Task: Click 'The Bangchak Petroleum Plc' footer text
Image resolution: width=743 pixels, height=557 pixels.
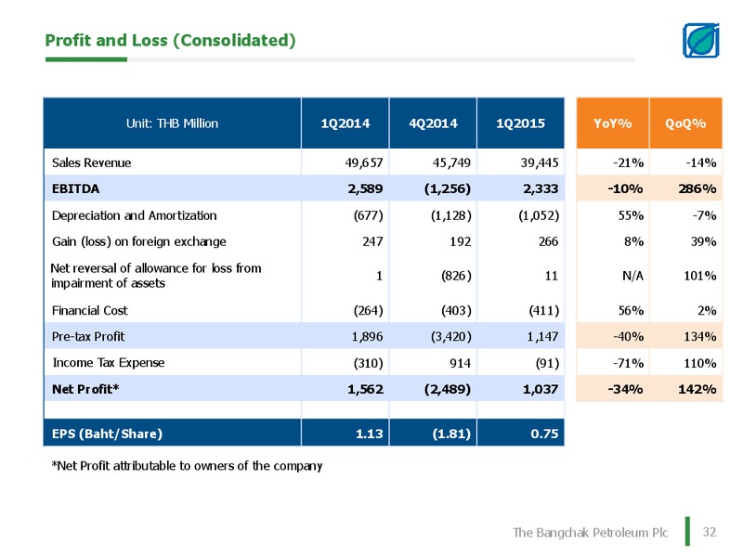Action: (x=590, y=533)
